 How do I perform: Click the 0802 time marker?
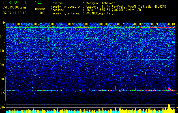36,24
